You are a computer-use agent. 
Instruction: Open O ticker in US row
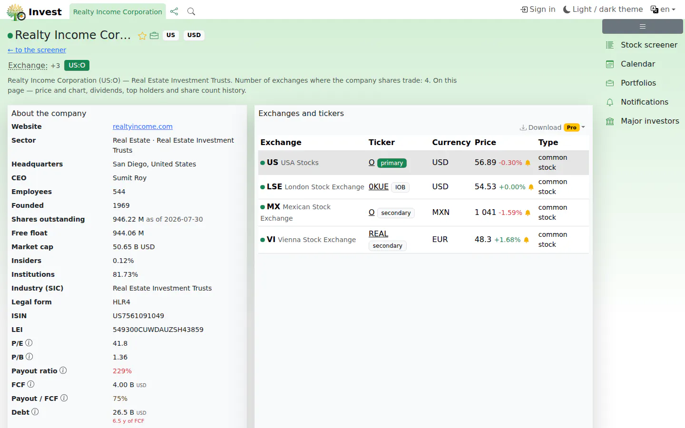(x=372, y=163)
